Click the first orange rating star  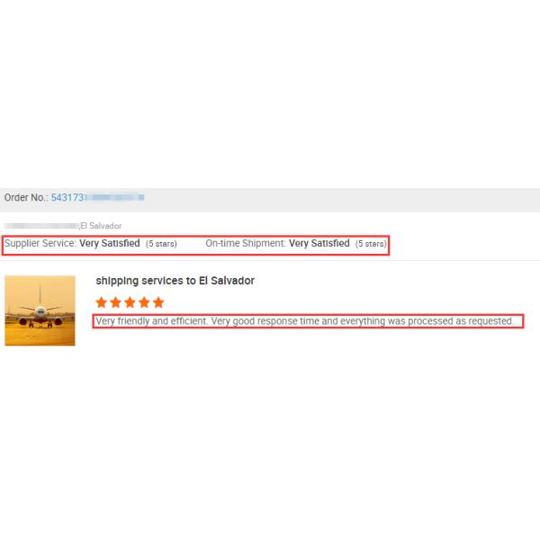click(x=101, y=302)
